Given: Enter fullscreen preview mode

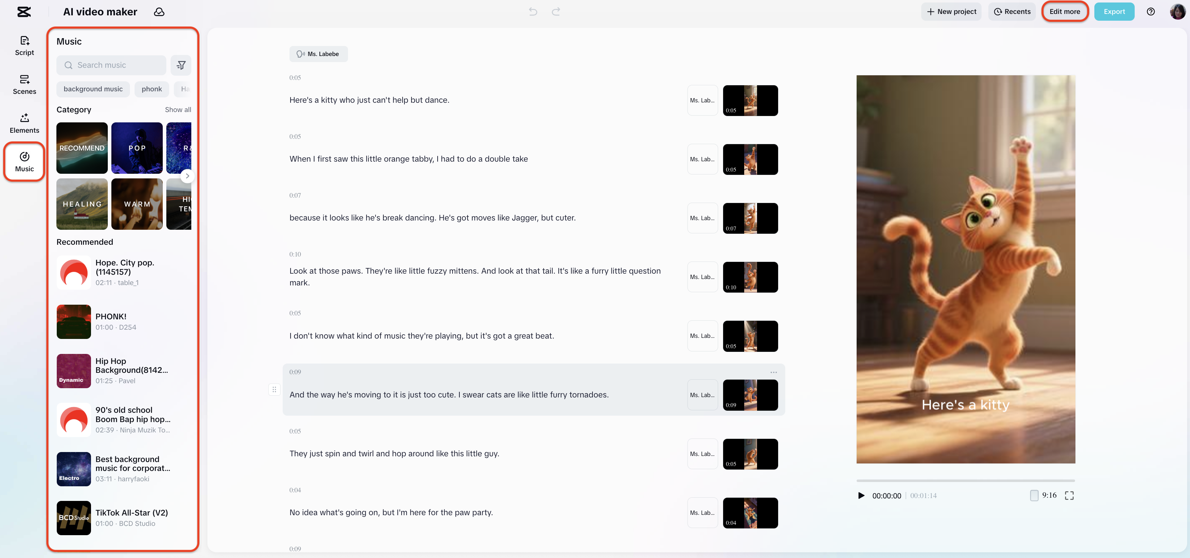Looking at the screenshot, I should click(x=1069, y=495).
